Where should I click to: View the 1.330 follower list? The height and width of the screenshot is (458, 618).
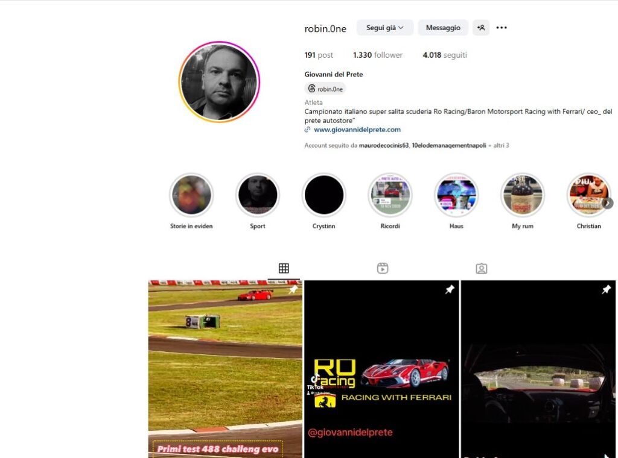click(378, 55)
